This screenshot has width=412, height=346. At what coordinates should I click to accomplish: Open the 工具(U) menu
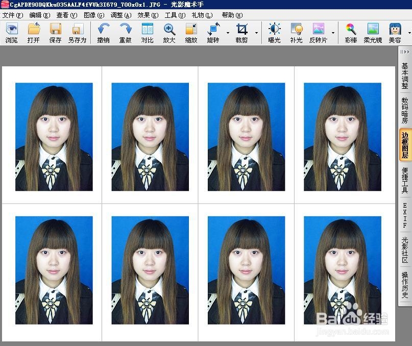(175, 15)
